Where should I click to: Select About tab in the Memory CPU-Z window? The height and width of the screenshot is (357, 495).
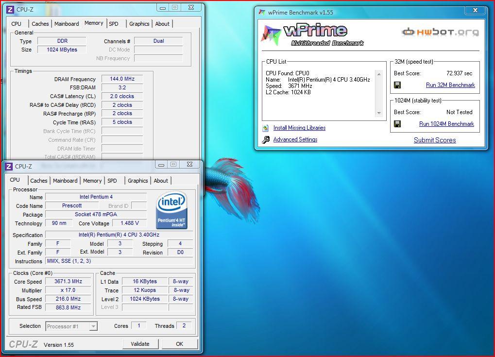click(162, 24)
